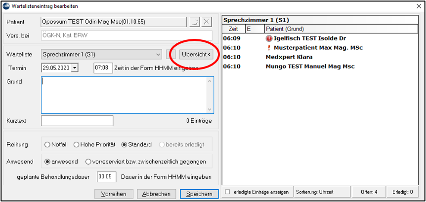Save the entry with Speichern
Image resolution: width=426 pixels, height=202 pixels.
199,194
